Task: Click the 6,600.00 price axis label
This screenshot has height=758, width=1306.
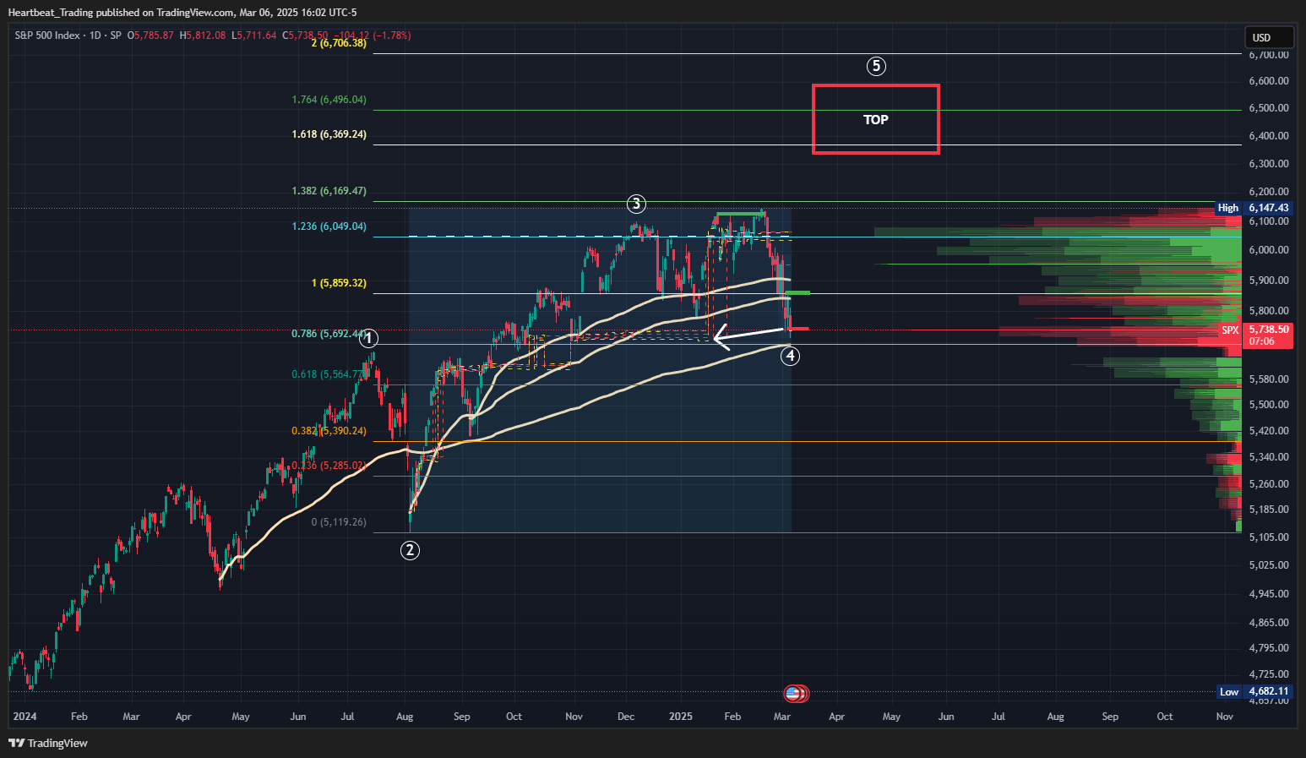Action: click(x=1269, y=81)
